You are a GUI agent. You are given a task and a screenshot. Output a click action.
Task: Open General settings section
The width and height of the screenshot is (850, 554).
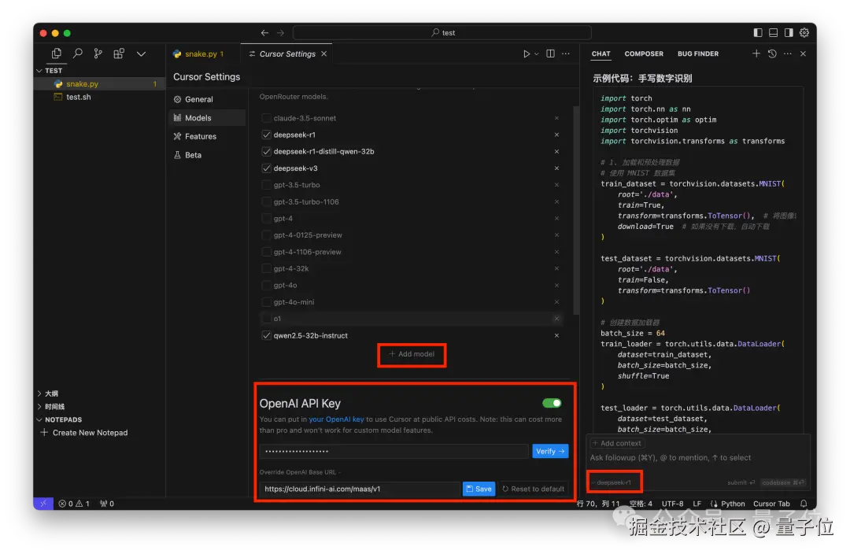point(207,99)
